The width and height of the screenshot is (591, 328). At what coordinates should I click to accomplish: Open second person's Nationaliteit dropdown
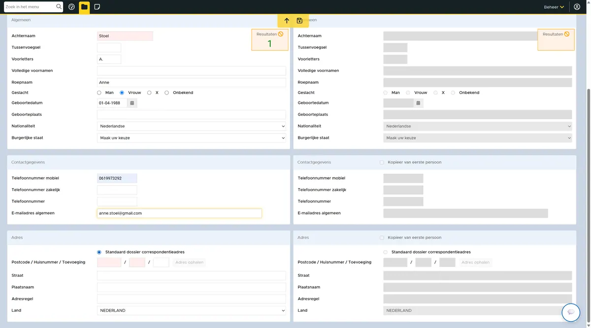pyautogui.click(x=478, y=126)
